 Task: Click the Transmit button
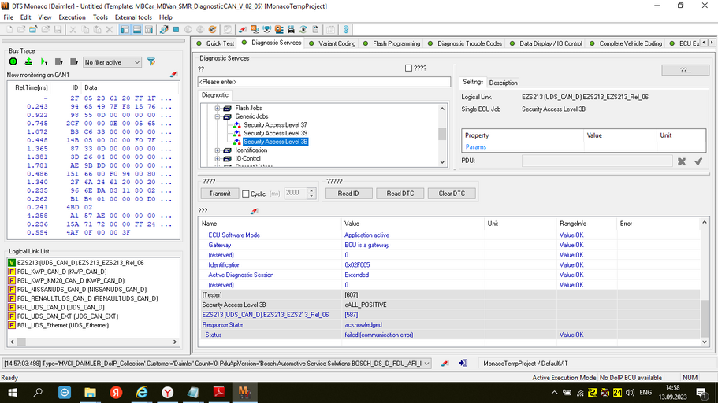click(x=220, y=194)
